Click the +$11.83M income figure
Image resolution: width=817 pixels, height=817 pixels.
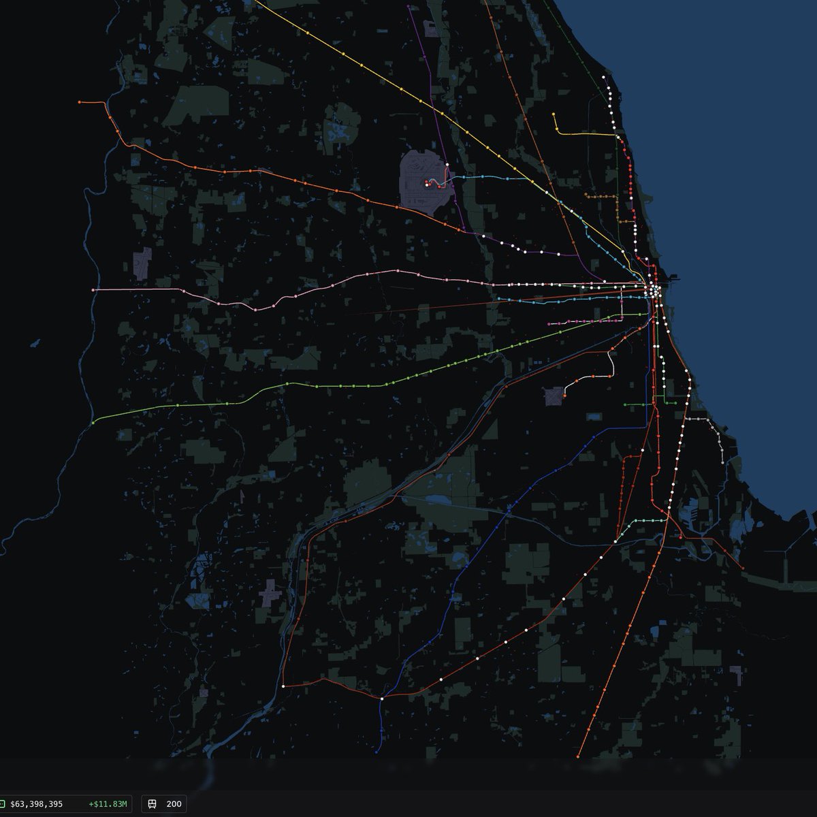pos(108,804)
